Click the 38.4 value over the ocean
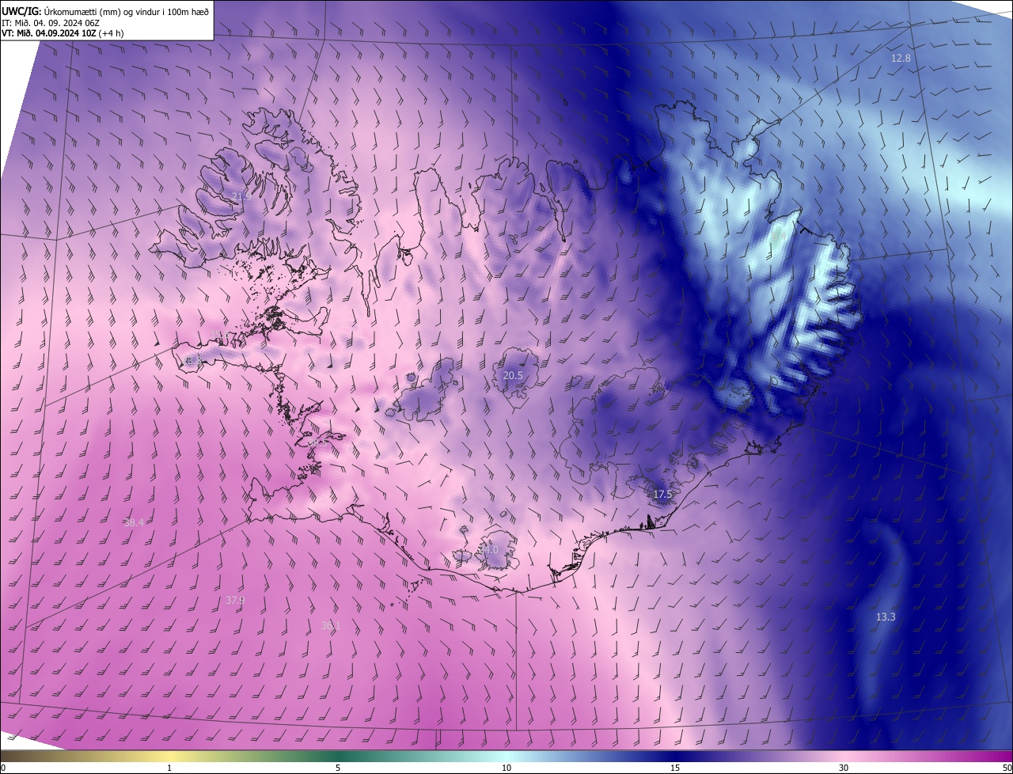Viewport: 1013px width, 774px height. click(135, 522)
